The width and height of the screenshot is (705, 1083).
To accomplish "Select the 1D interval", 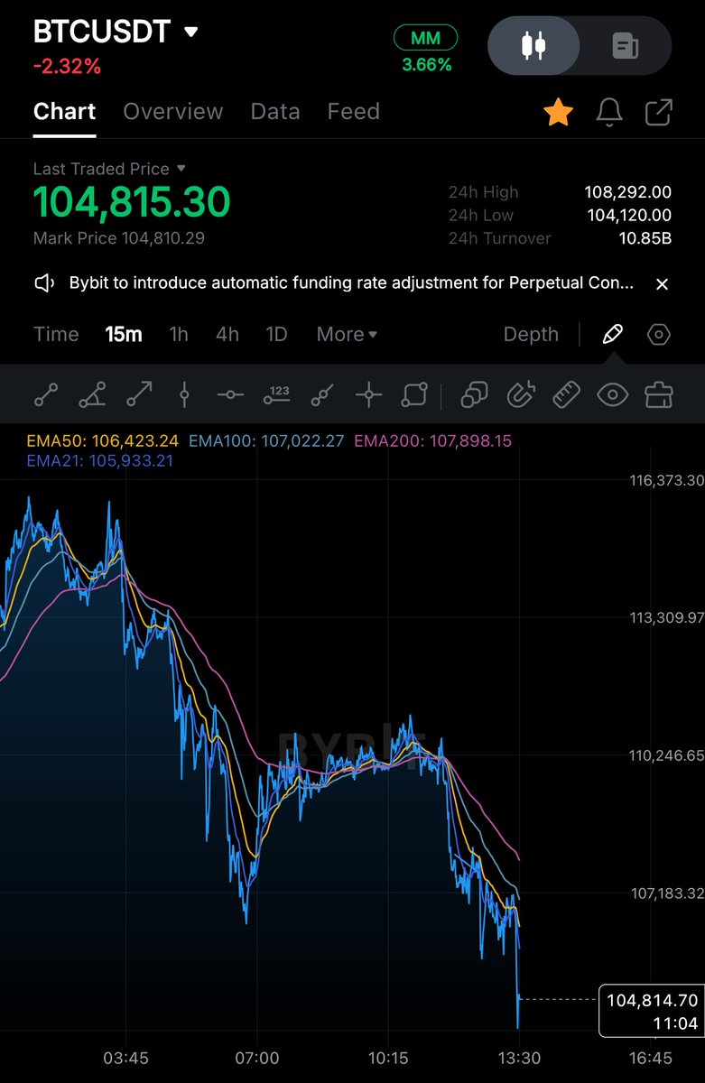I will 276,334.
